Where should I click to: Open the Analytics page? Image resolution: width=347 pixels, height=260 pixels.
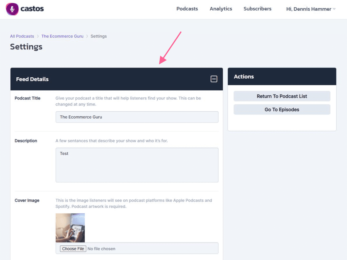pyautogui.click(x=221, y=9)
